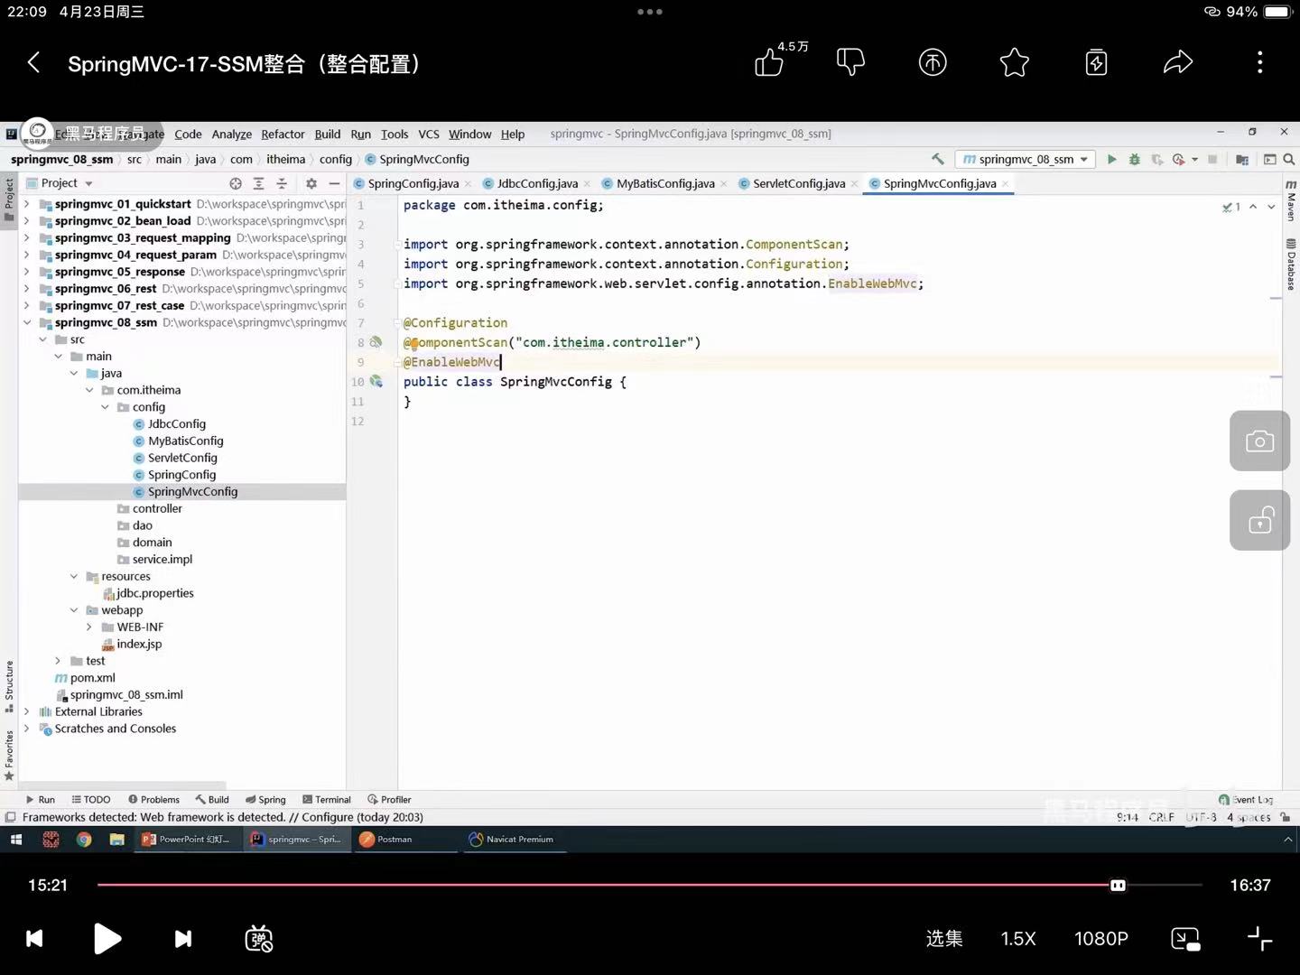This screenshot has width=1300, height=975.
Task: Expand External Libraries node
Action: [x=27, y=711]
